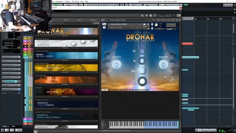Image resolution: width=236 pixels, height=133 pixels.
Task: Select rack page 17-32
Action: click(159, 20)
